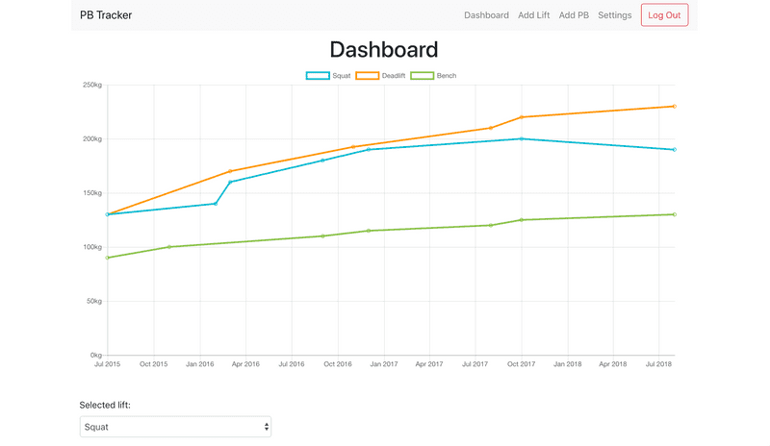770x446 pixels.
Task: Click the Jul 2016 x-axis label
Action: [292, 364]
